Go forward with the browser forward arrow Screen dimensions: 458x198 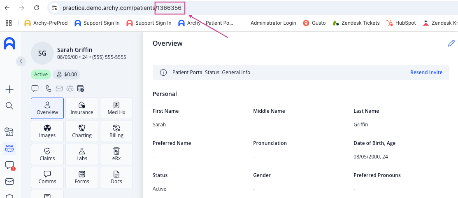coord(22,8)
